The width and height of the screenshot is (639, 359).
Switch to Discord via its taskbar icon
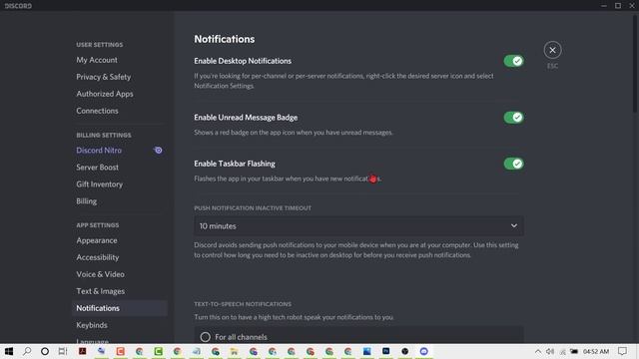pos(423,351)
